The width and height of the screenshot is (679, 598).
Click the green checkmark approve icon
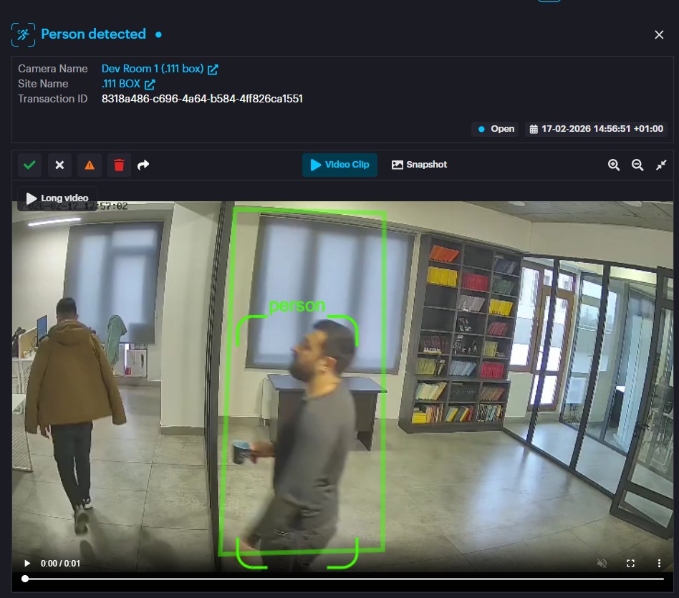[29, 165]
